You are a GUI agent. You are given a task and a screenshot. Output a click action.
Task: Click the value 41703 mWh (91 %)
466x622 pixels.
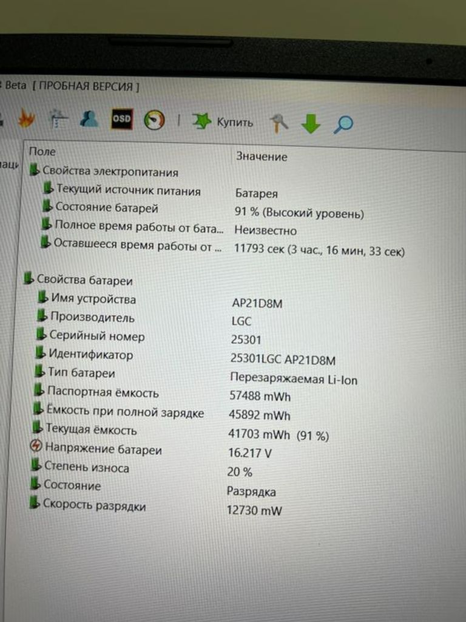click(279, 435)
